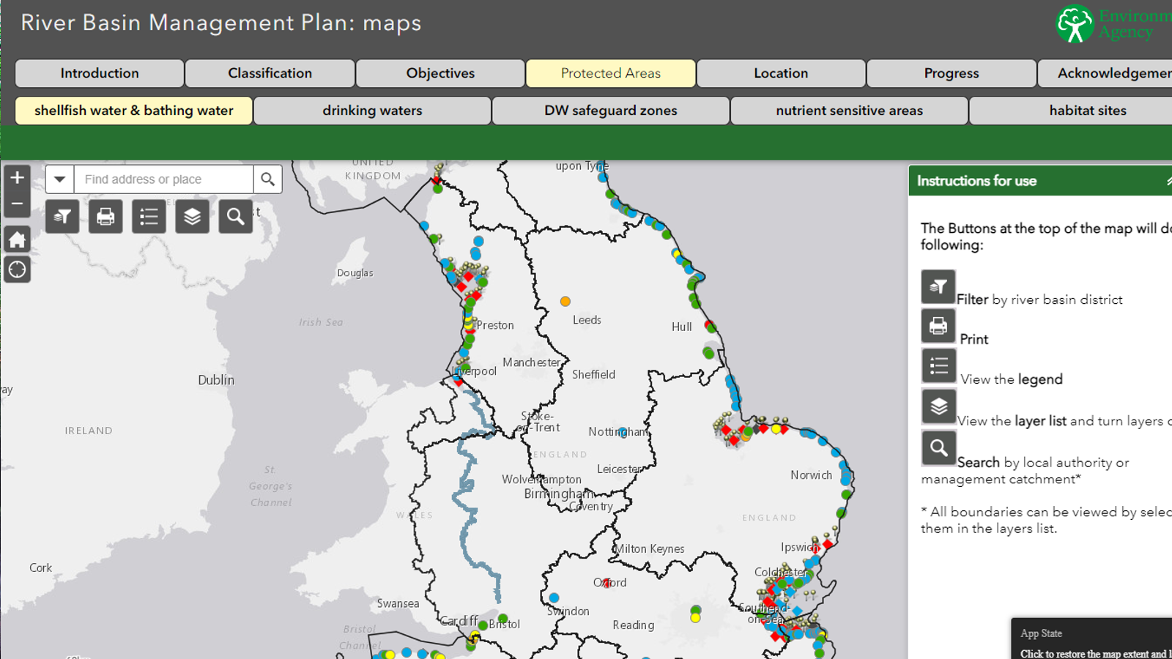The width and height of the screenshot is (1172, 659).
Task: Return map to home extent
Action: [x=18, y=239]
